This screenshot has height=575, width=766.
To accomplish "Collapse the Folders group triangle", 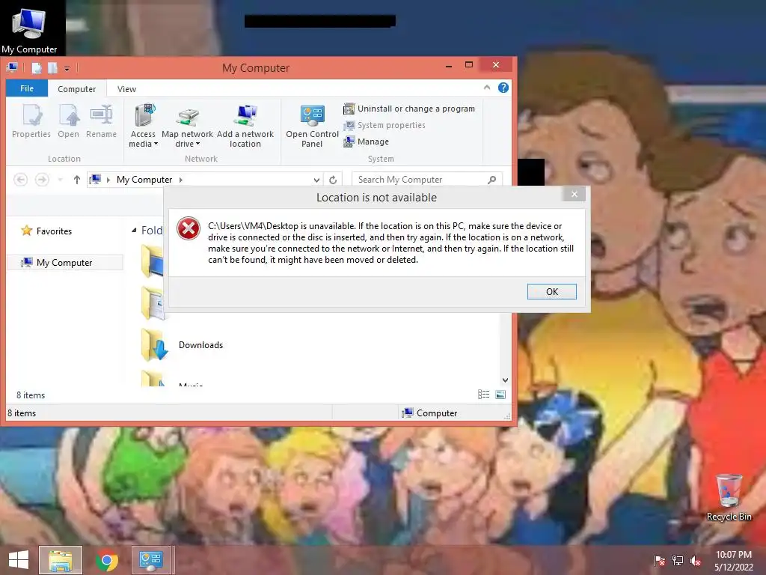I will [x=134, y=230].
